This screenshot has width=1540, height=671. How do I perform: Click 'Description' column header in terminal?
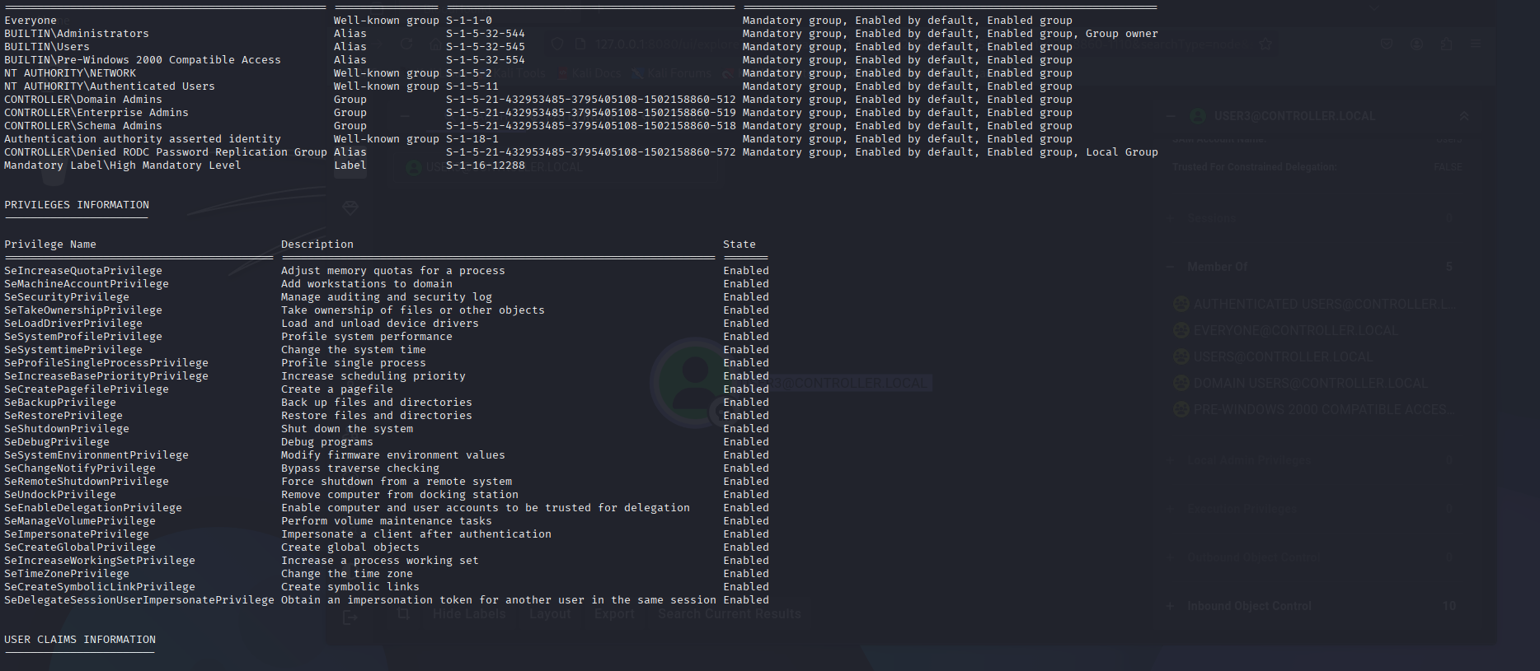click(317, 245)
